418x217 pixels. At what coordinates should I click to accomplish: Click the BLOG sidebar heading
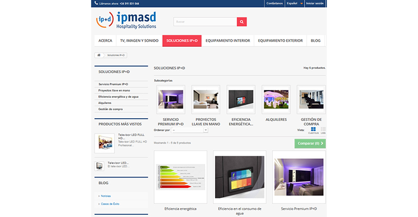tap(104, 183)
